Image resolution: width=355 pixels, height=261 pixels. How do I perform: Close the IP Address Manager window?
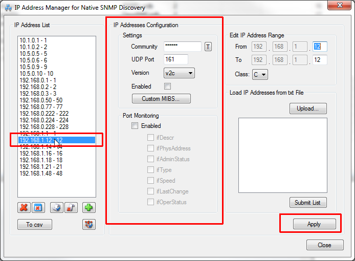[x=338, y=8]
